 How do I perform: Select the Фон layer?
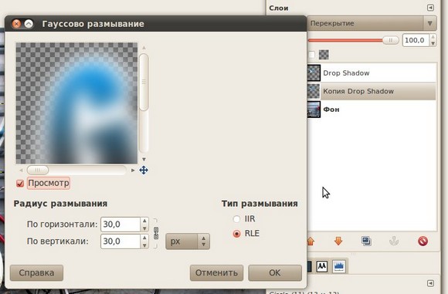pos(372,110)
